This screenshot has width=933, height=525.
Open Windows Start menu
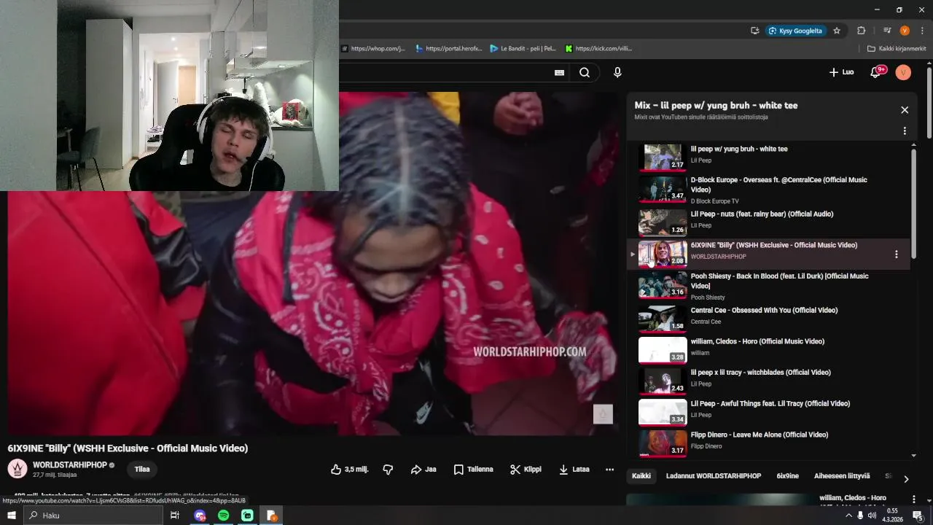click(11, 516)
